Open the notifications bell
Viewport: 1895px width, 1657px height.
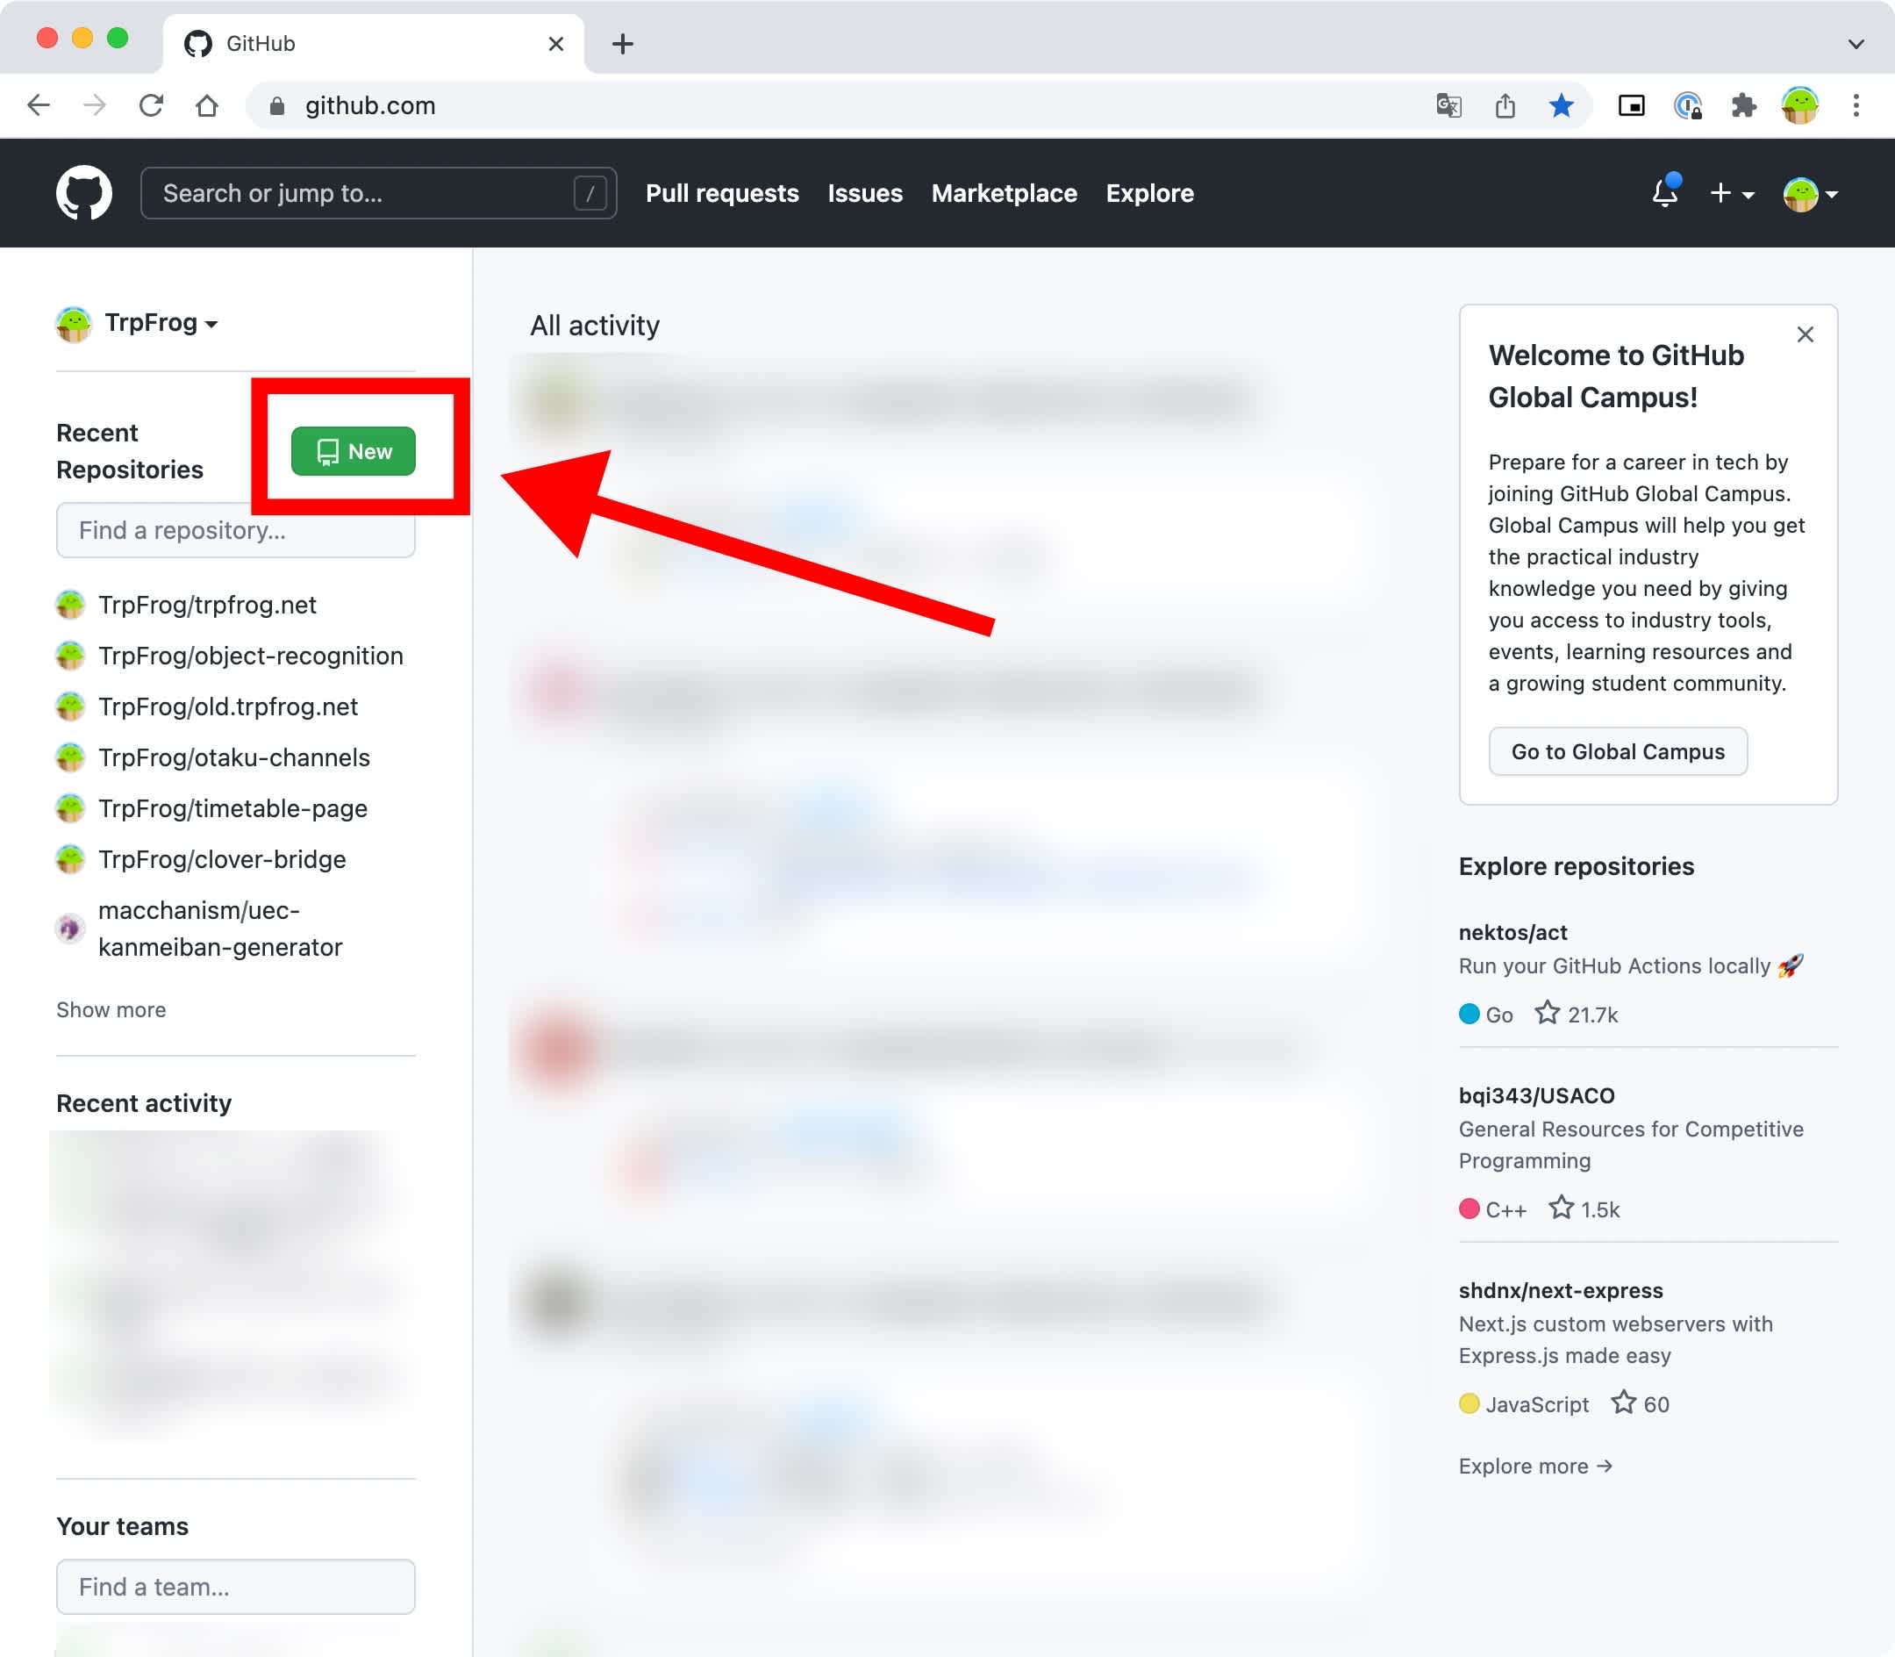pos(1665,192)
